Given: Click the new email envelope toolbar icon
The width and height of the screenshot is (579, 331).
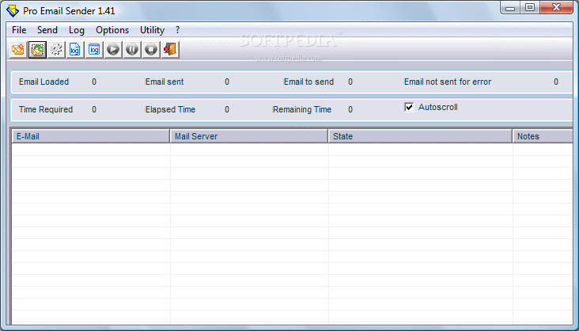Looking at the screenshot, I should point(18,49).
